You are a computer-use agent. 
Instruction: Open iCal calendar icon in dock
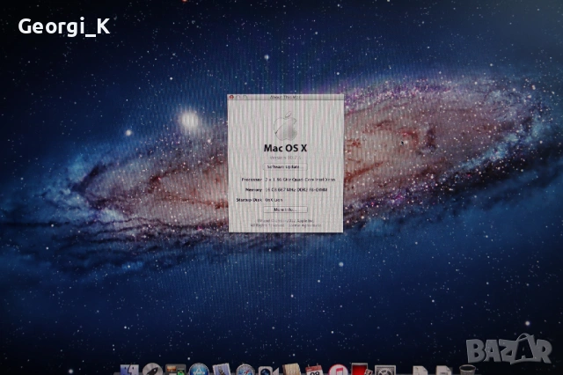coord(315,370)
